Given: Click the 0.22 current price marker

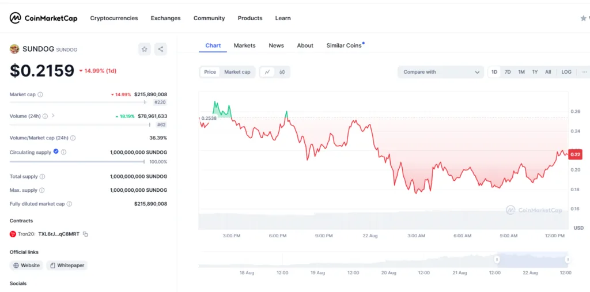Looking at the screenshot, I should [x=576, y=154].
